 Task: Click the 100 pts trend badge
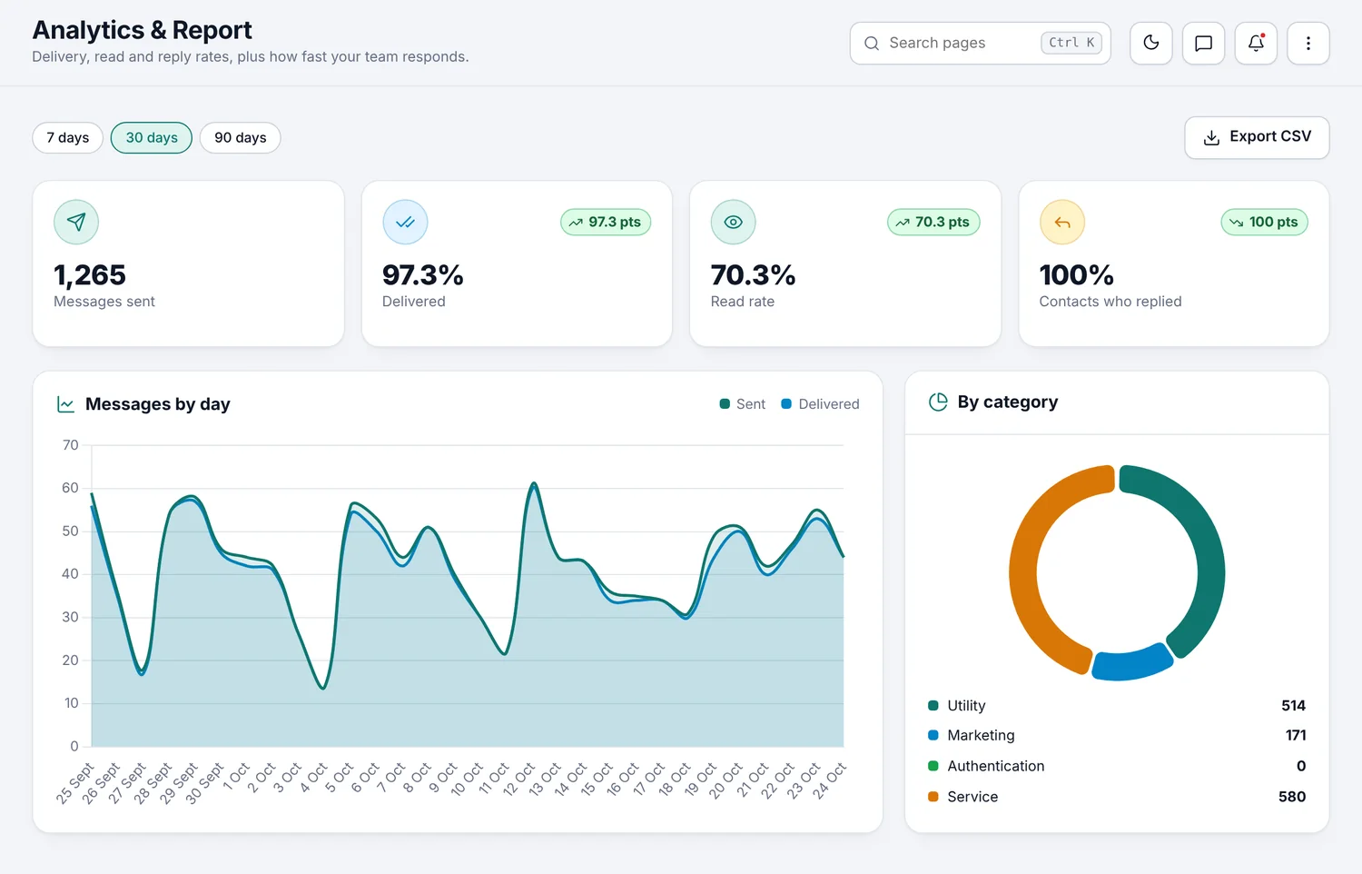(x=1264, y=222)
